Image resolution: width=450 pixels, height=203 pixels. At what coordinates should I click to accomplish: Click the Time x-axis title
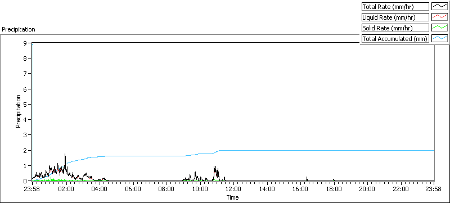click(232, 197)
